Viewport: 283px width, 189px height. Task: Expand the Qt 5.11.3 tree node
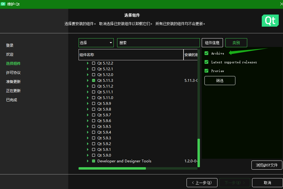(x=88, y=81)
